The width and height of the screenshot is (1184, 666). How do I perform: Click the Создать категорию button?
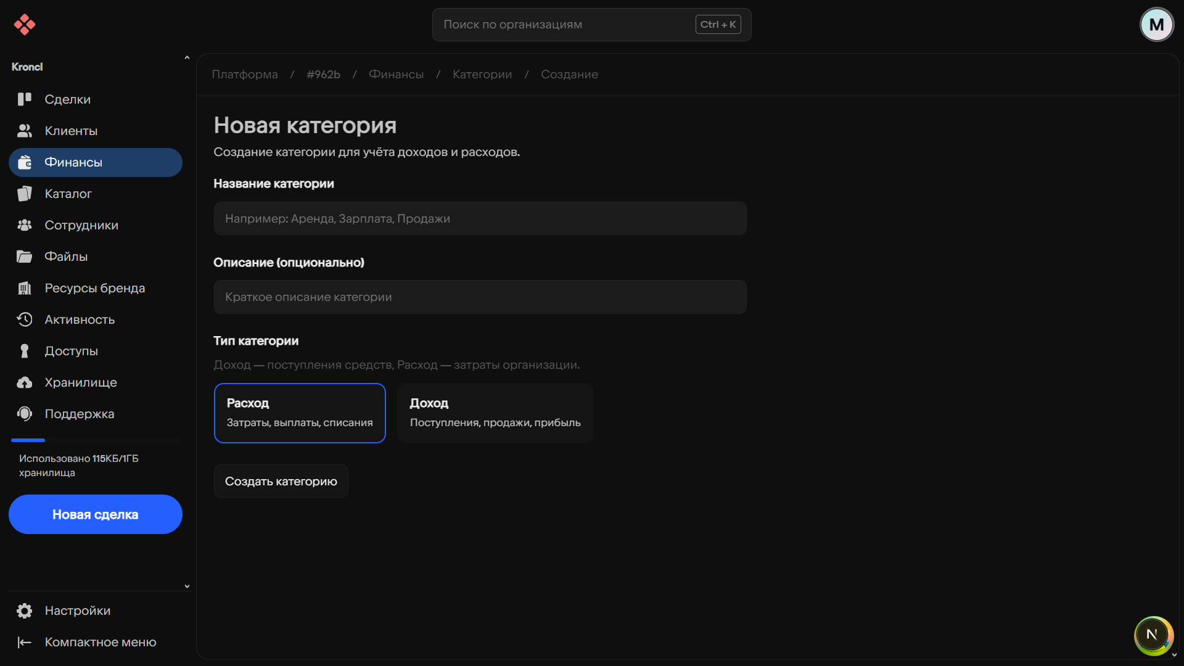281,481
